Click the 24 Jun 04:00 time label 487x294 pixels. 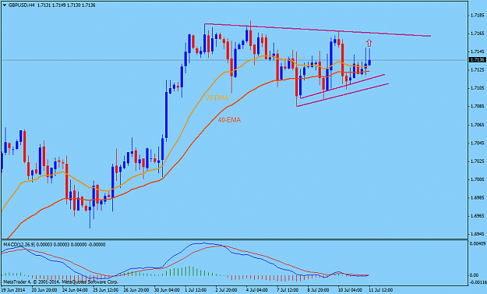pyautogui.click(x=75, y=290)
